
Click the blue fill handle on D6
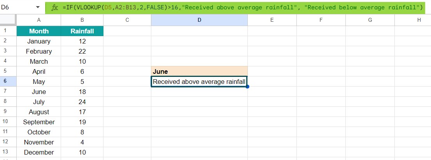pos(248,87)
